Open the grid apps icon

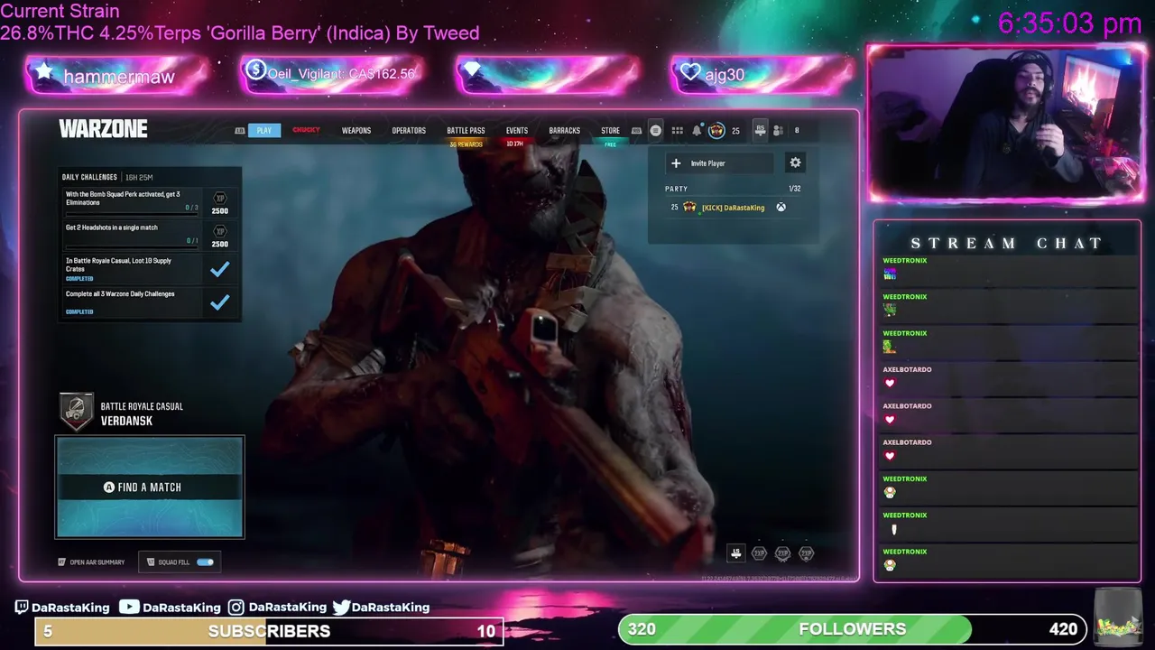[678, 131]
